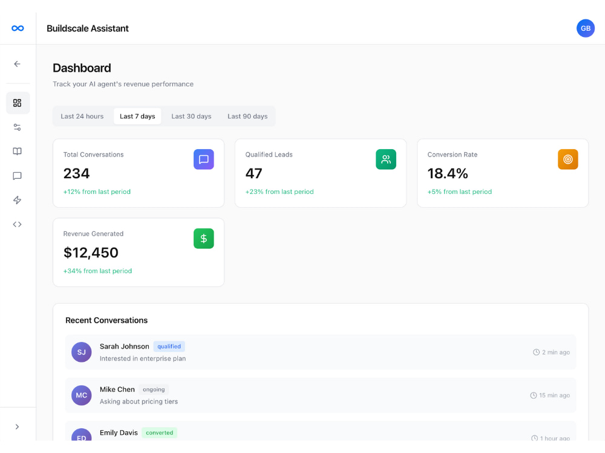Click the converted badge on Emily Davis
This screenshot has height=453, width=605.
159,432
